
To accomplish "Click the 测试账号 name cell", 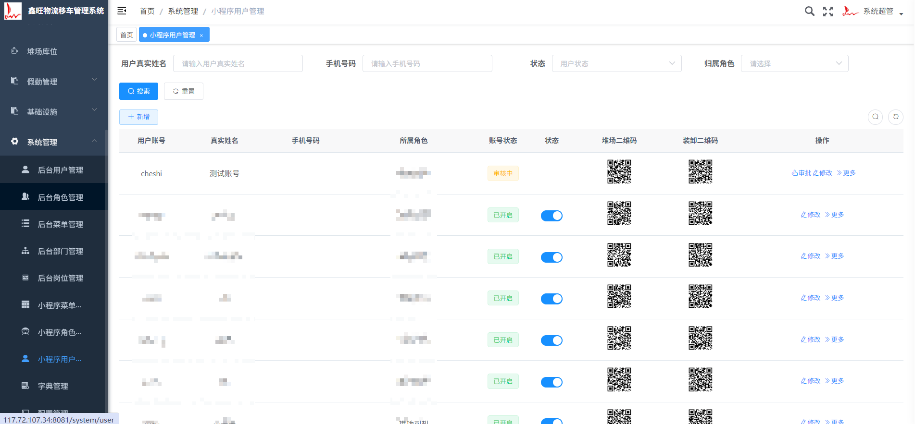I will point(225,173).
